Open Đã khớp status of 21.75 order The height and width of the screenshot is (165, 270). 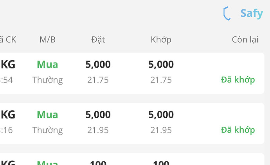coord(238,80)
